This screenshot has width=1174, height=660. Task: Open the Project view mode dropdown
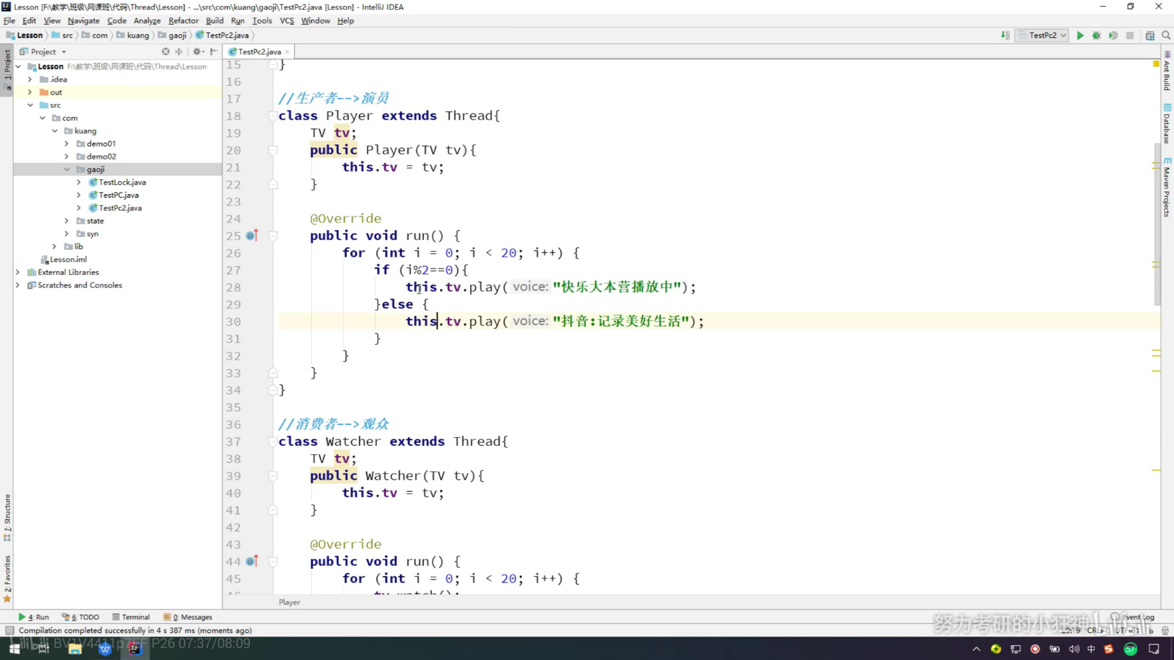pos(44,52)
